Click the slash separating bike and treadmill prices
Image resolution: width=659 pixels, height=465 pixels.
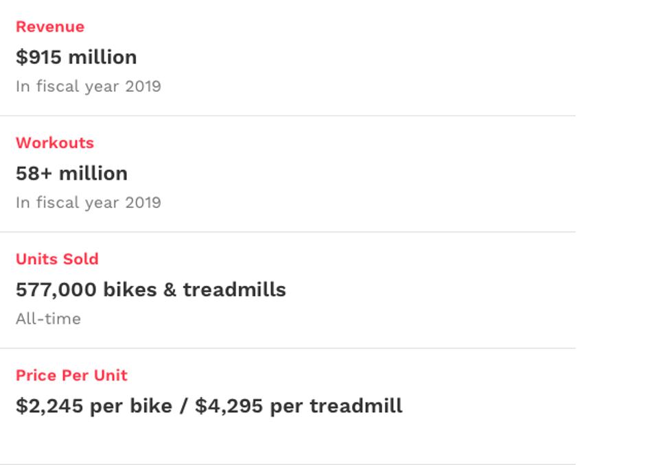(183, 406)
